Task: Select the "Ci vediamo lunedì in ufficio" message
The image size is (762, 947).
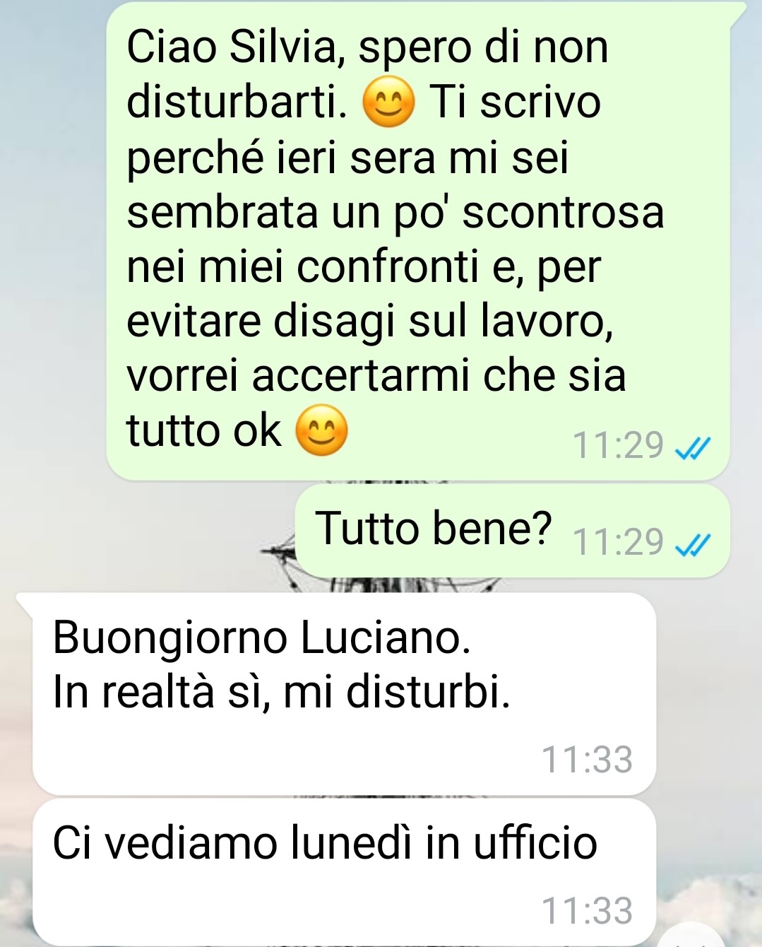Action: coord(344,871)
